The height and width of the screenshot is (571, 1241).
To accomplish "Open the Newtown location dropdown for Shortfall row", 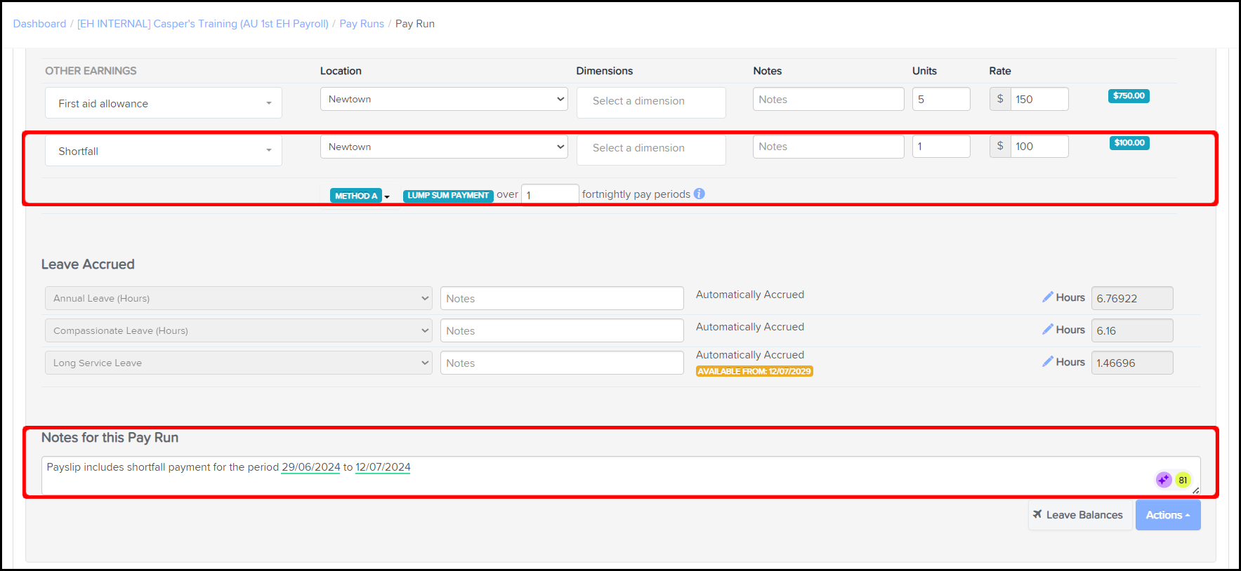I will pos(443,147).
